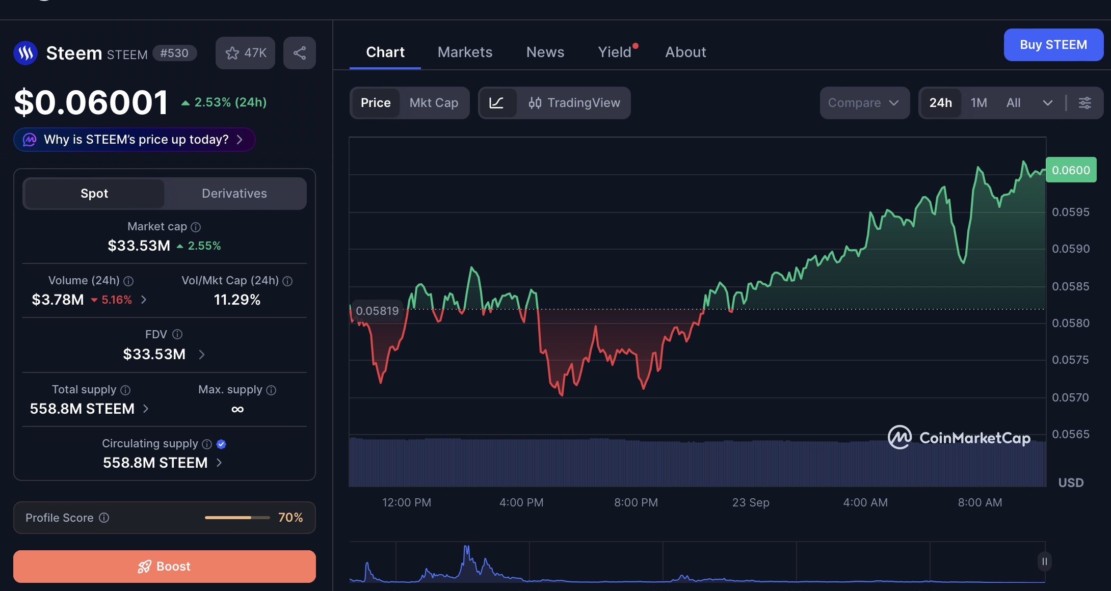Click the Buy STEEM button

click(1053, 45)
